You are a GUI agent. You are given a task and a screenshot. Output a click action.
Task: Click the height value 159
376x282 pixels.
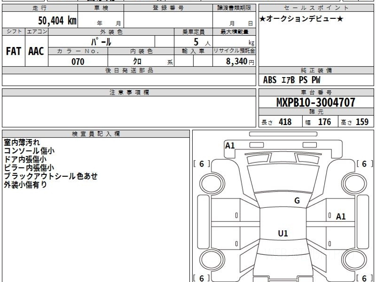(362, 122)
